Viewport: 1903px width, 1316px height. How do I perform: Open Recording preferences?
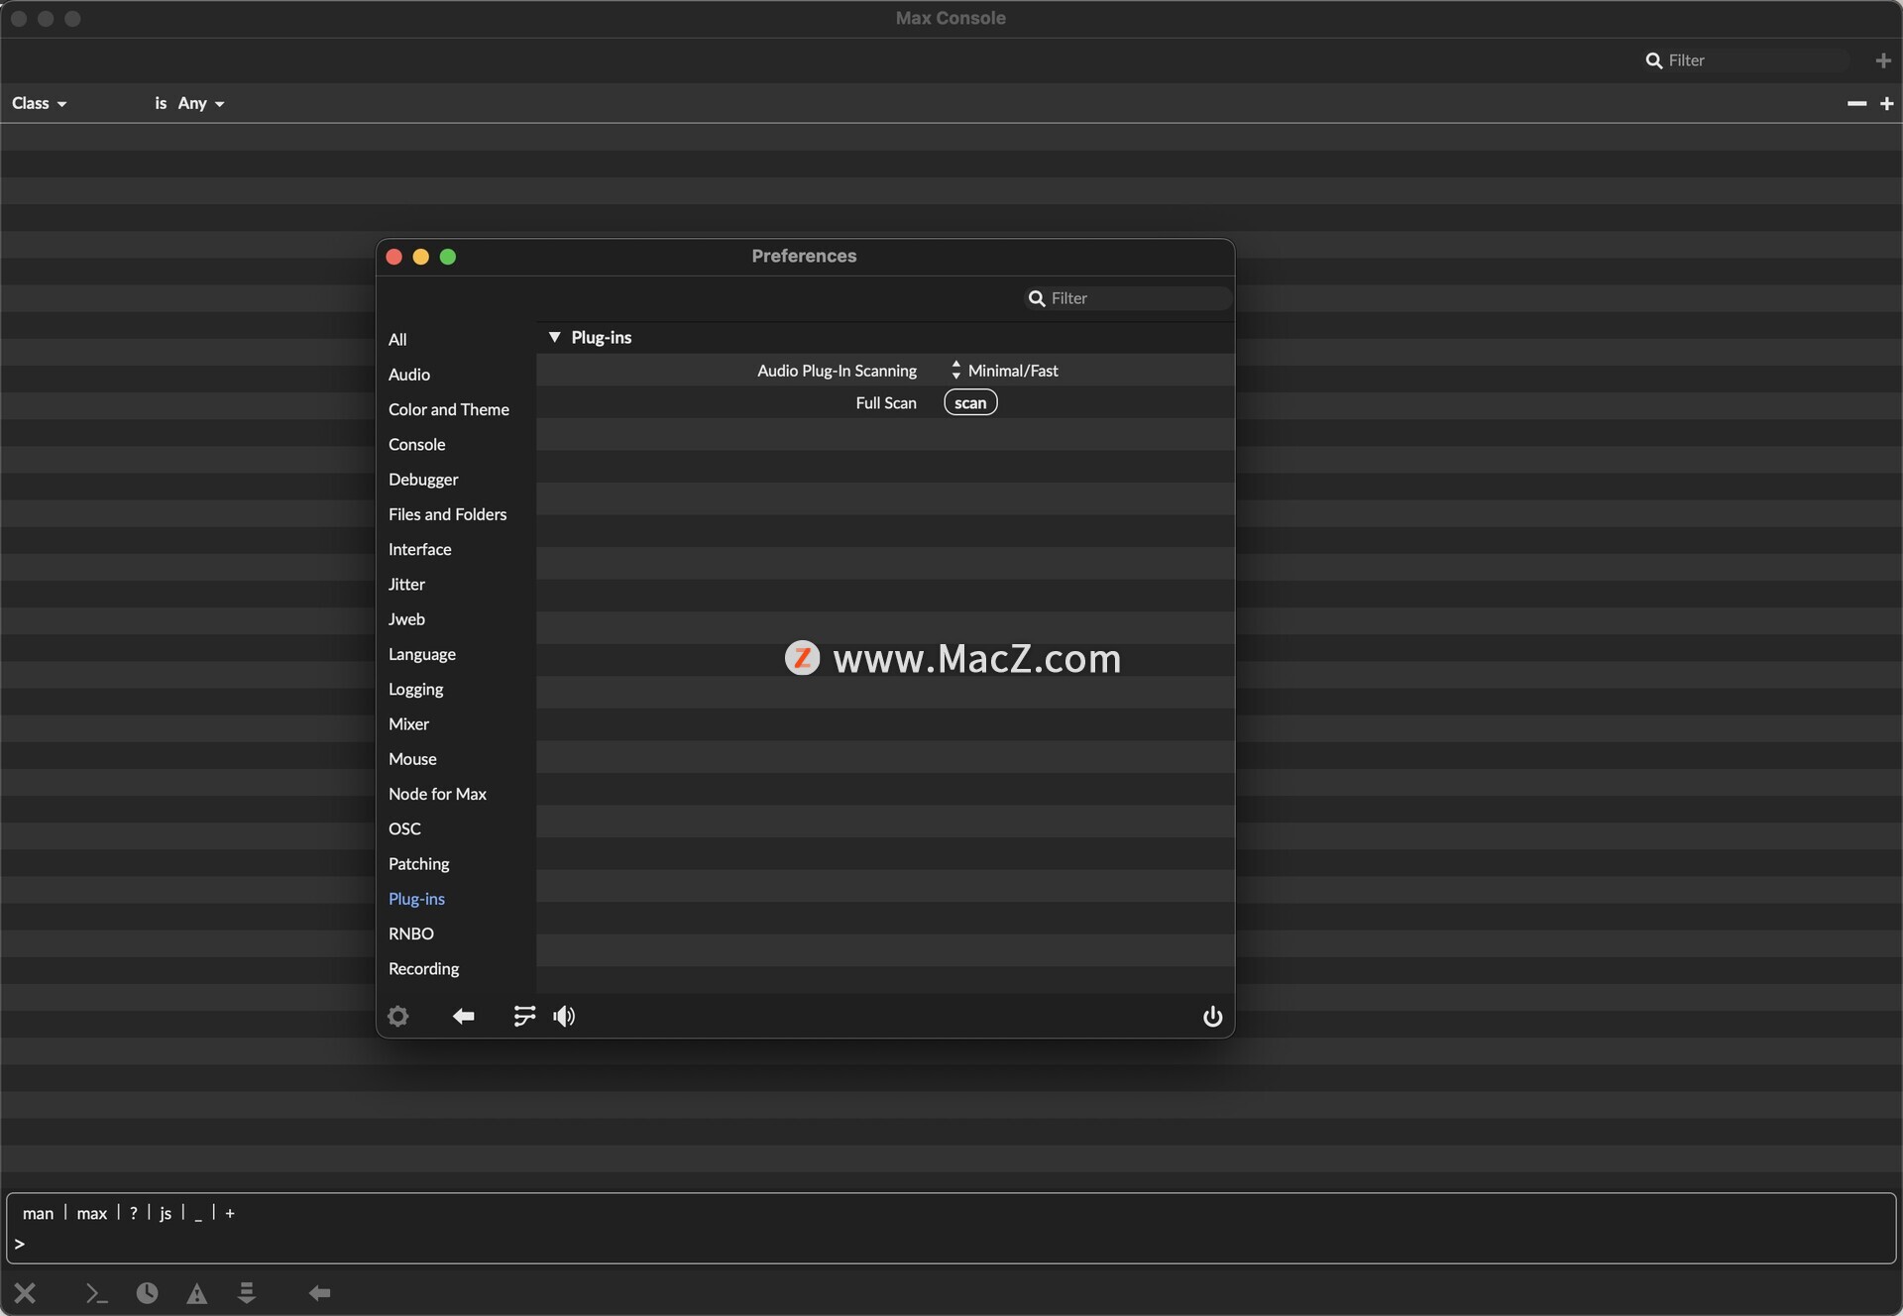pyautogui.click(x=423, y=969)
